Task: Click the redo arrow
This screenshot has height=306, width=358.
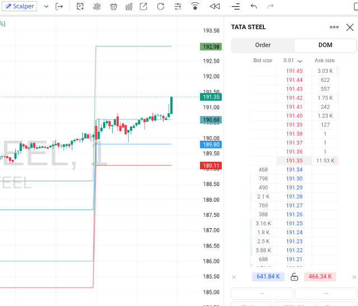Action: tap(271, 6)
